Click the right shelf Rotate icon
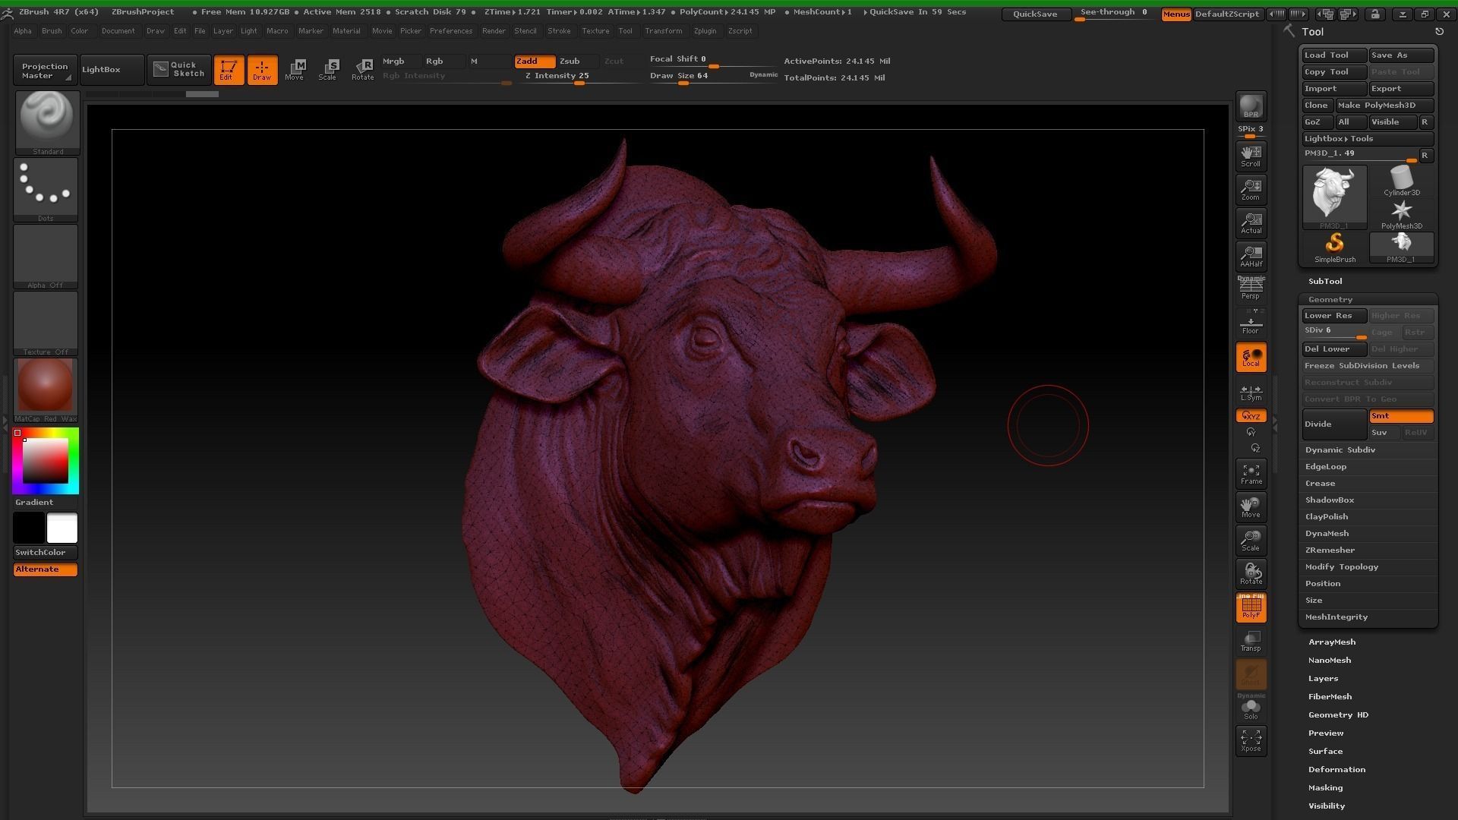The width and height of the screenshot is (1458, 820). click(x=1251, y=574)
